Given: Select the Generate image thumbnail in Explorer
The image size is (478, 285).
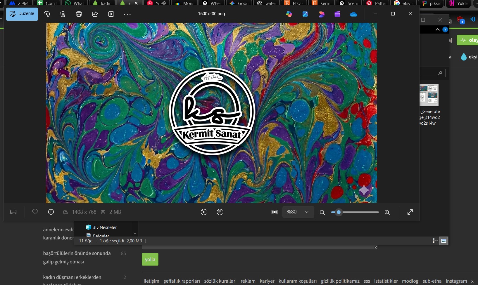Looking at the screenshot, I should tap(429, 95).
